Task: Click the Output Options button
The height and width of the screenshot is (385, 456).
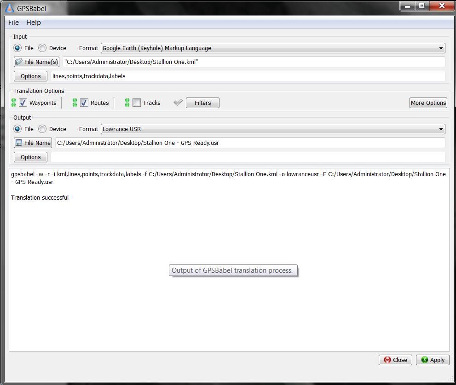Action: (x=30, y=157)
